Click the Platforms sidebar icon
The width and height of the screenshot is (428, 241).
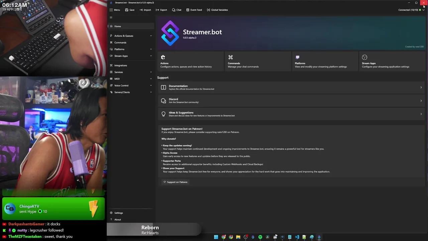pyautogui.click(x=111, y=49)
